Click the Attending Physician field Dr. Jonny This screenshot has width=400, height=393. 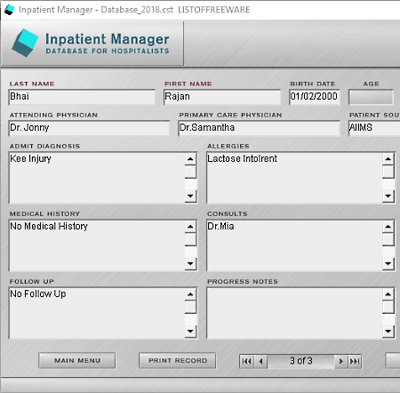[x=89, y=128]
